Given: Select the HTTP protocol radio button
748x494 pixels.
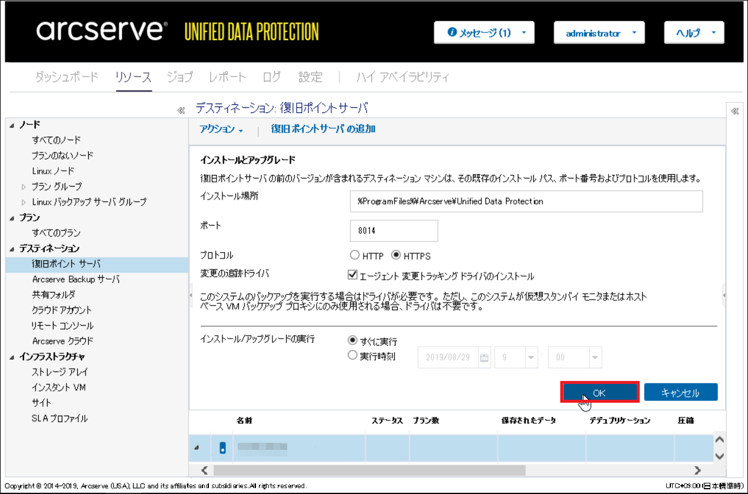Looking at the screenshot, I should click(x=354, y=256).
